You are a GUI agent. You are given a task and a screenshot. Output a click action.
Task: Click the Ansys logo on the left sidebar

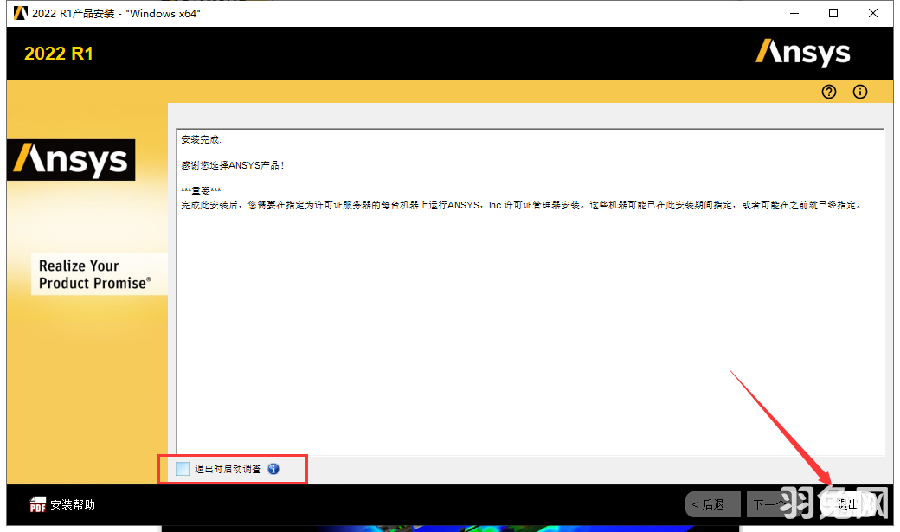pos(71,160)
